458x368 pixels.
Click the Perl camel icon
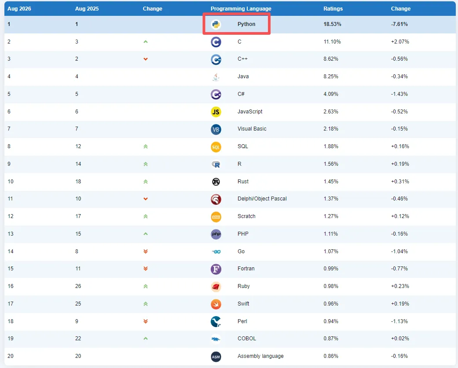[216, 321]
